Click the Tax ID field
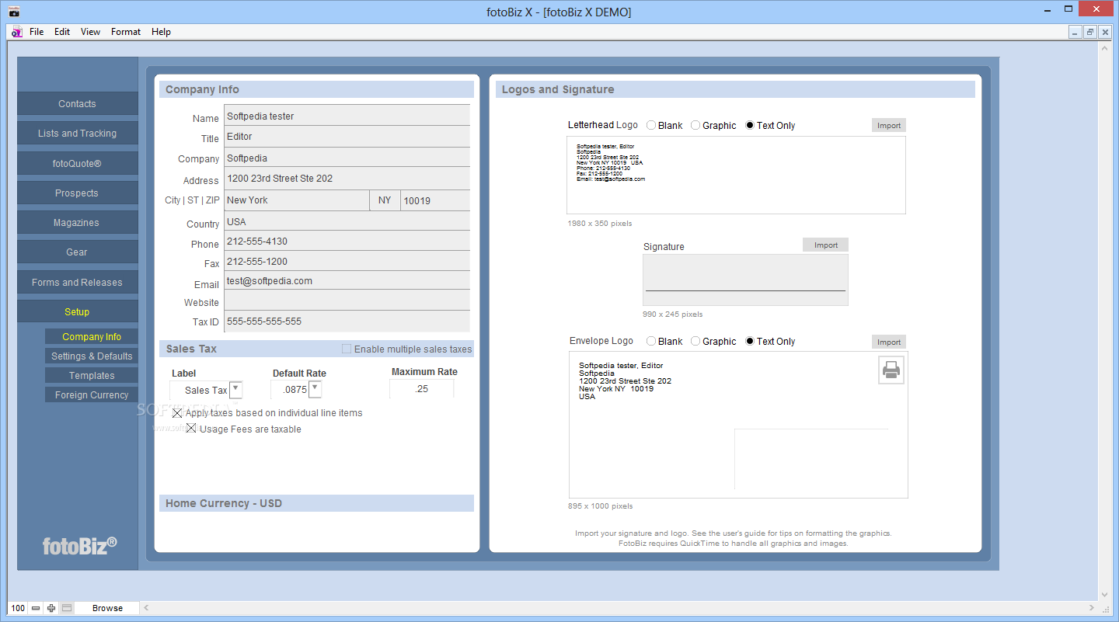This screenshot has width=1119, height=622. click(347, 321)
